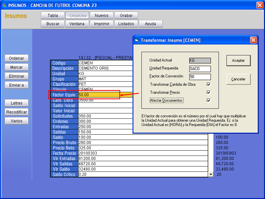Click the Enviar a button
The image size is (265, 199).
coord(17,85)
